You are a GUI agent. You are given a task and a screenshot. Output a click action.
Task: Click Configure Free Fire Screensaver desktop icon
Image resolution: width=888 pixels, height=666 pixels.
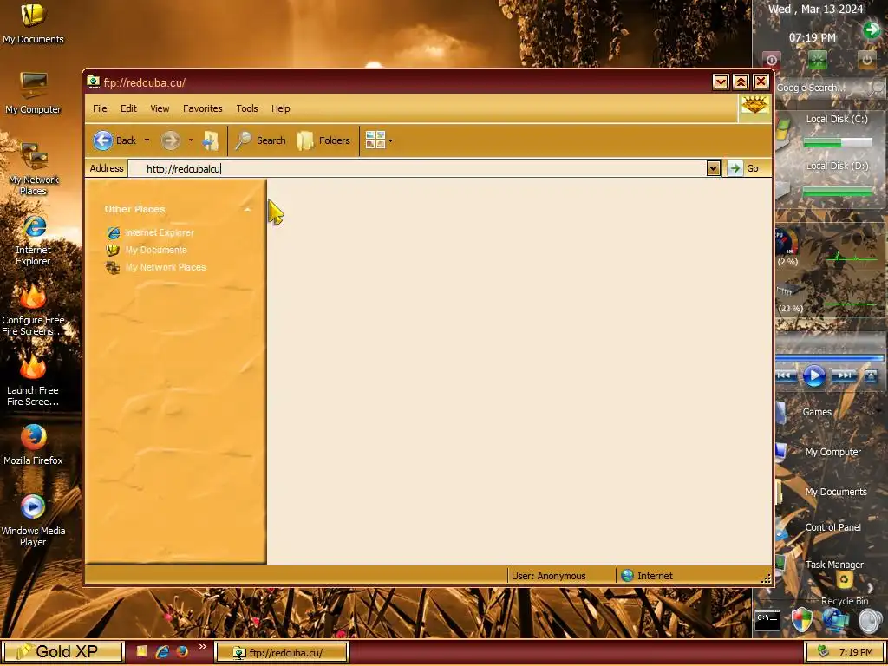(33, 310)
